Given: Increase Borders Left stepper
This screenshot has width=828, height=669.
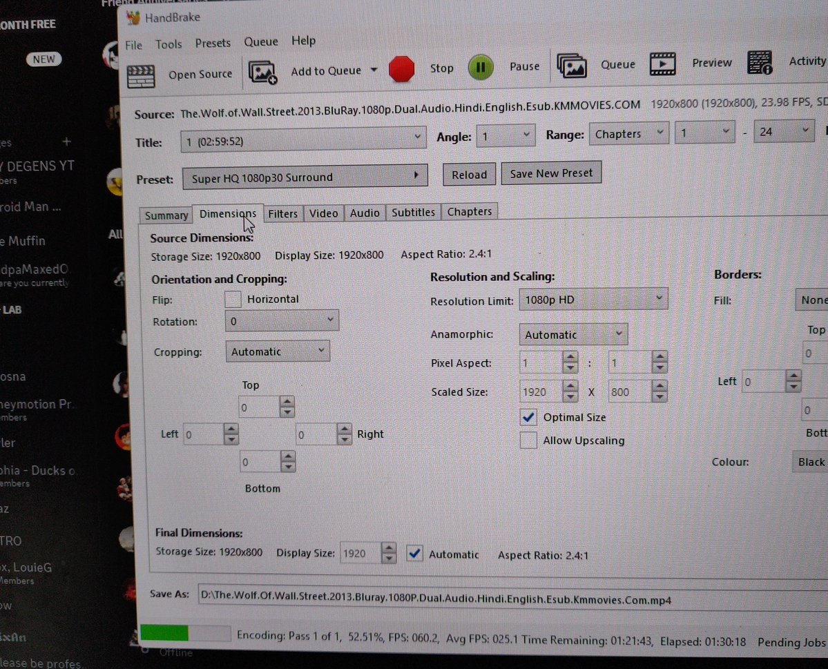Looking at the screenshot, I should (x=793, y=376).
